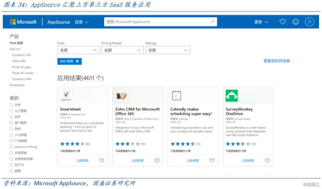Click the search magnifier icon
The height and width of the screenshot is (189, 322).
(x=213, y=22)
